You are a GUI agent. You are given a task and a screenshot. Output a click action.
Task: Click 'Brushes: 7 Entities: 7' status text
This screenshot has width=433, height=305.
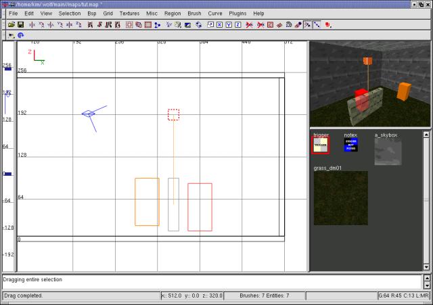[x=265, y=296]
